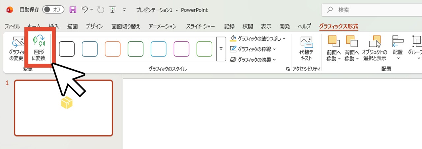The image size is (422, 149).
Task: Open the Customize Quick Access Toolbar dropdown
Action: tap(124, 10)
